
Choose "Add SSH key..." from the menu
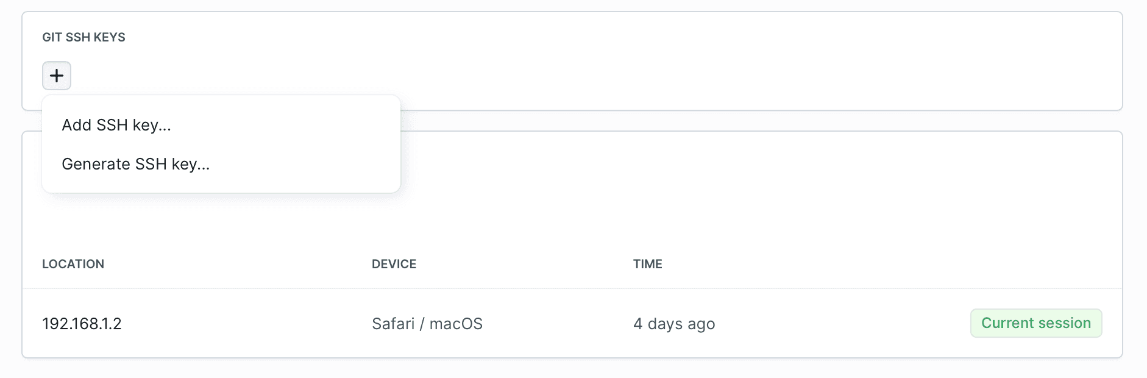[116, 125]
